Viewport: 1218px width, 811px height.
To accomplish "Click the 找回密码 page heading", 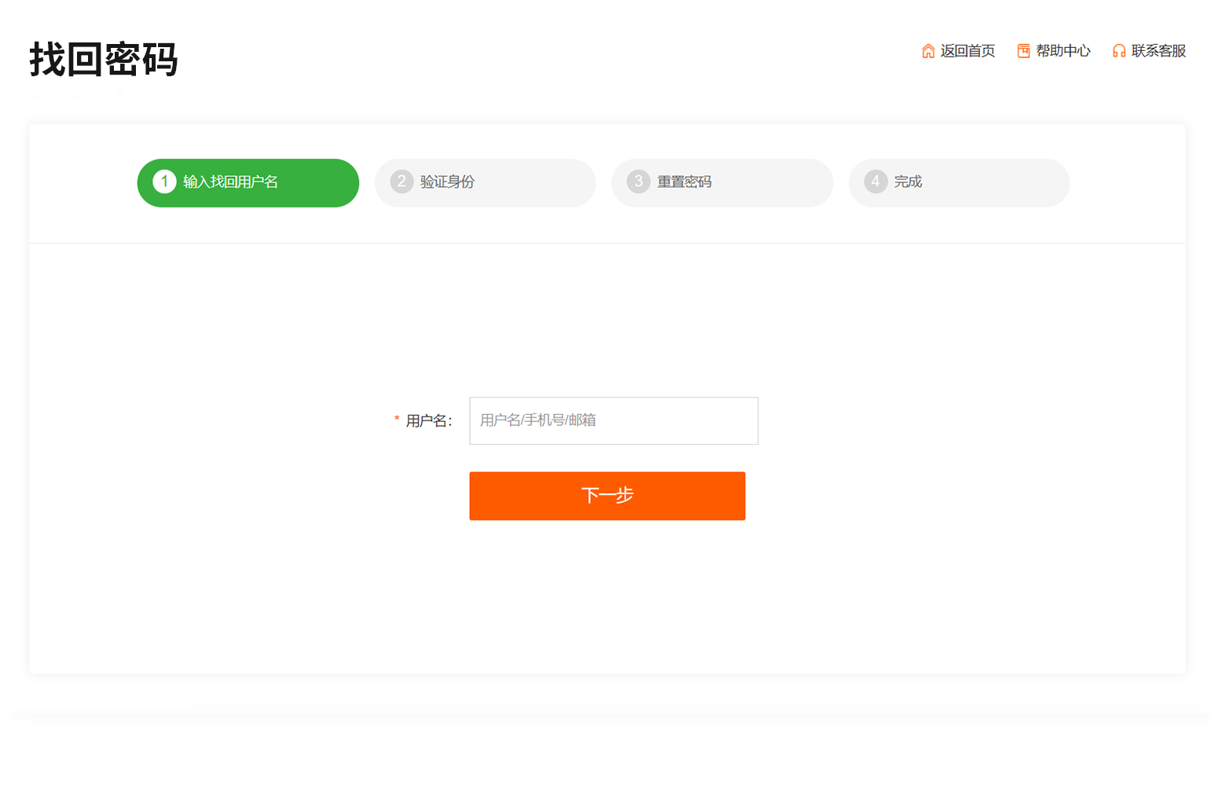I will click(104, 60).
